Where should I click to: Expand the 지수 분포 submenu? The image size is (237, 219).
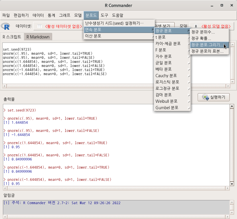172,56
